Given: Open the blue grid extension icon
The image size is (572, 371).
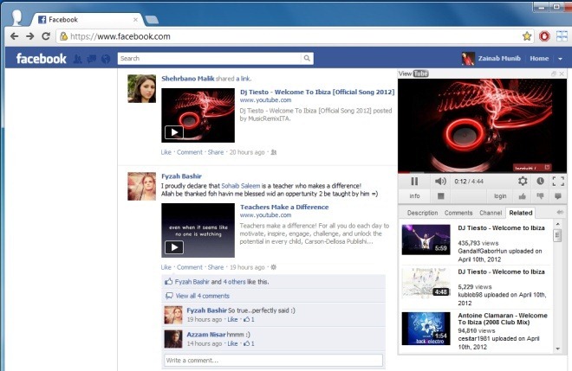Looking at the screenshot, I should [x=562, y=36].
